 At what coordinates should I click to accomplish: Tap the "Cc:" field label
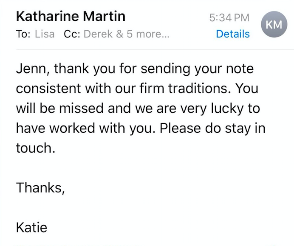(x=72, y=34)
